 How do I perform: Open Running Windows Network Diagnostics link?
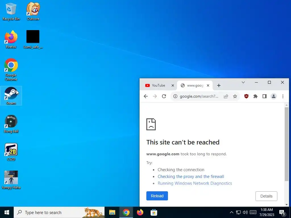click(x=195, y=183)
